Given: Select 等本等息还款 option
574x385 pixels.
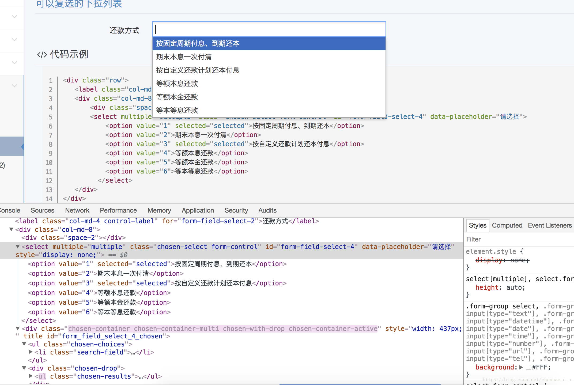Looking at the screenshot, I should [269, 110].
